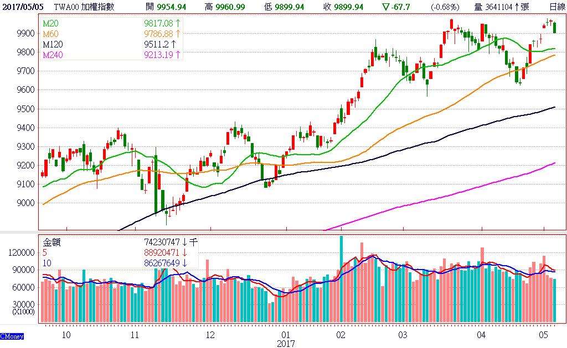Click the 9500 price axis label
The image size is (567, 348).
coord(25,109)
